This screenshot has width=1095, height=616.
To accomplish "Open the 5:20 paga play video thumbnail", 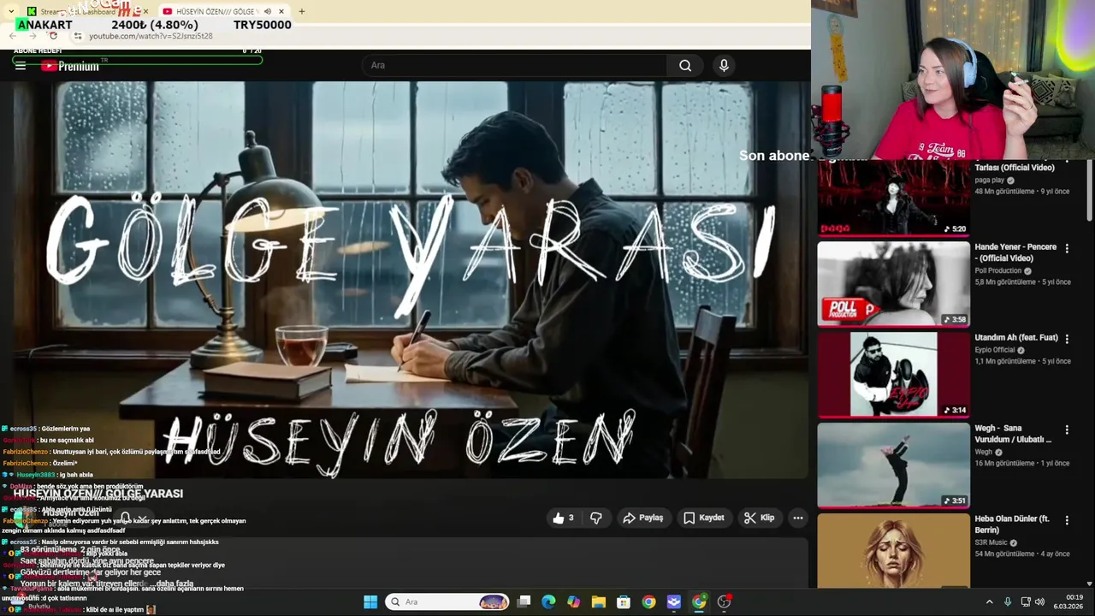I will point(893,198).
